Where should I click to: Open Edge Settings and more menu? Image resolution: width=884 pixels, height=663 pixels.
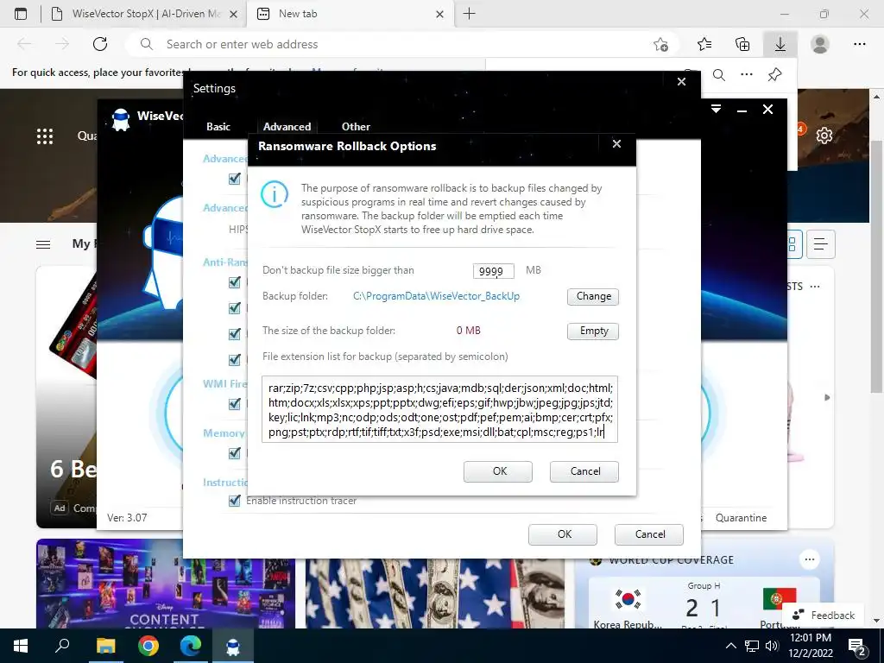859,44
